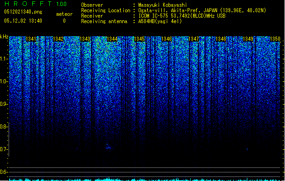Click observer name Masayuki Kobayashi
The image size is (285, 181).
163,5
